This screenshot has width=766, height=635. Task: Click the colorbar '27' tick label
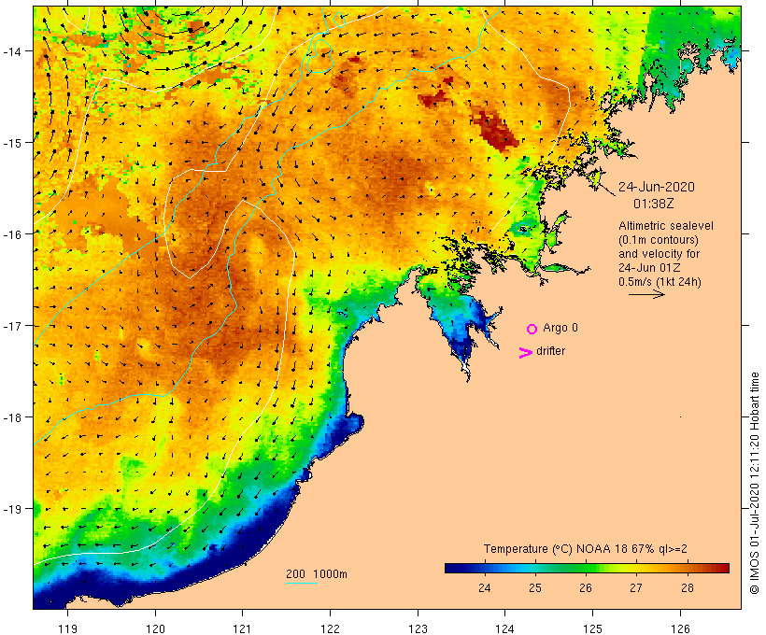click(635, 587)
